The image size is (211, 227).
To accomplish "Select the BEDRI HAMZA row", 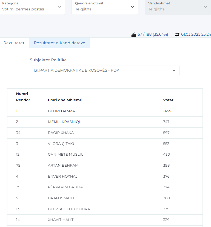I will coord(105,111).
